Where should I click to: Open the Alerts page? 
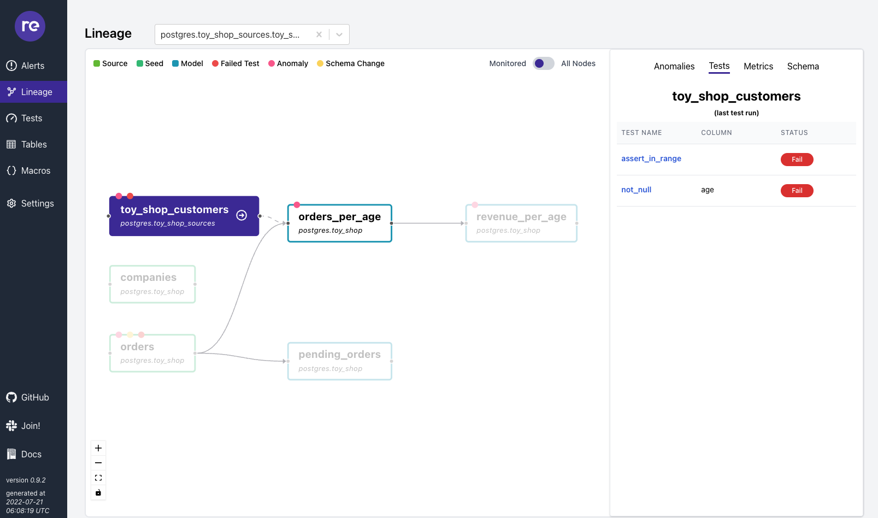pos(33,66)
